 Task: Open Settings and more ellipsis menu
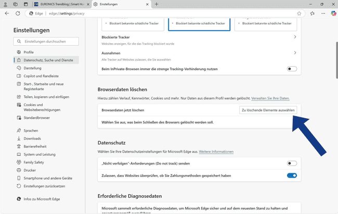[323, 14]
